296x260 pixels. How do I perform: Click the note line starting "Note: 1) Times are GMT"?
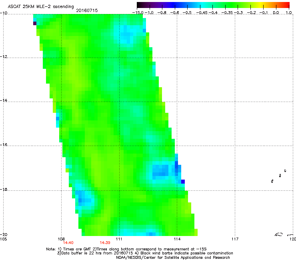pyautogui.click(x=126, y=249)
